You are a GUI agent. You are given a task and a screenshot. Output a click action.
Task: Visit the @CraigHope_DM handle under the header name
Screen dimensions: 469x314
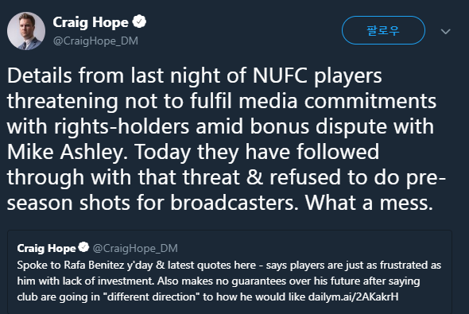(x=95, y=41)
